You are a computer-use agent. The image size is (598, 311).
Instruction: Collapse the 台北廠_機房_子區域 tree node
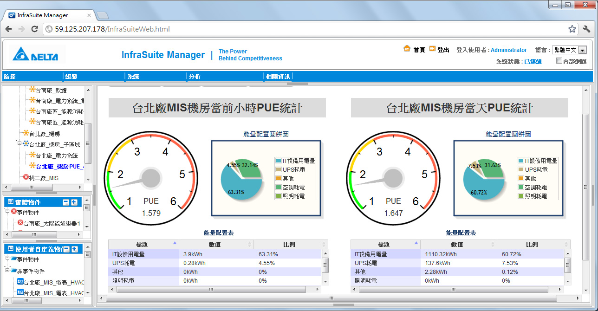(19, 144)
